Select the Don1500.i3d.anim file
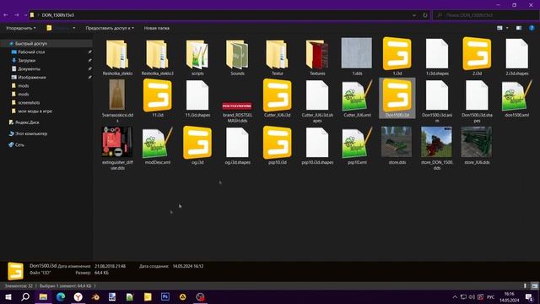This screenshot has width=540, height=304. tap(437, 101)
